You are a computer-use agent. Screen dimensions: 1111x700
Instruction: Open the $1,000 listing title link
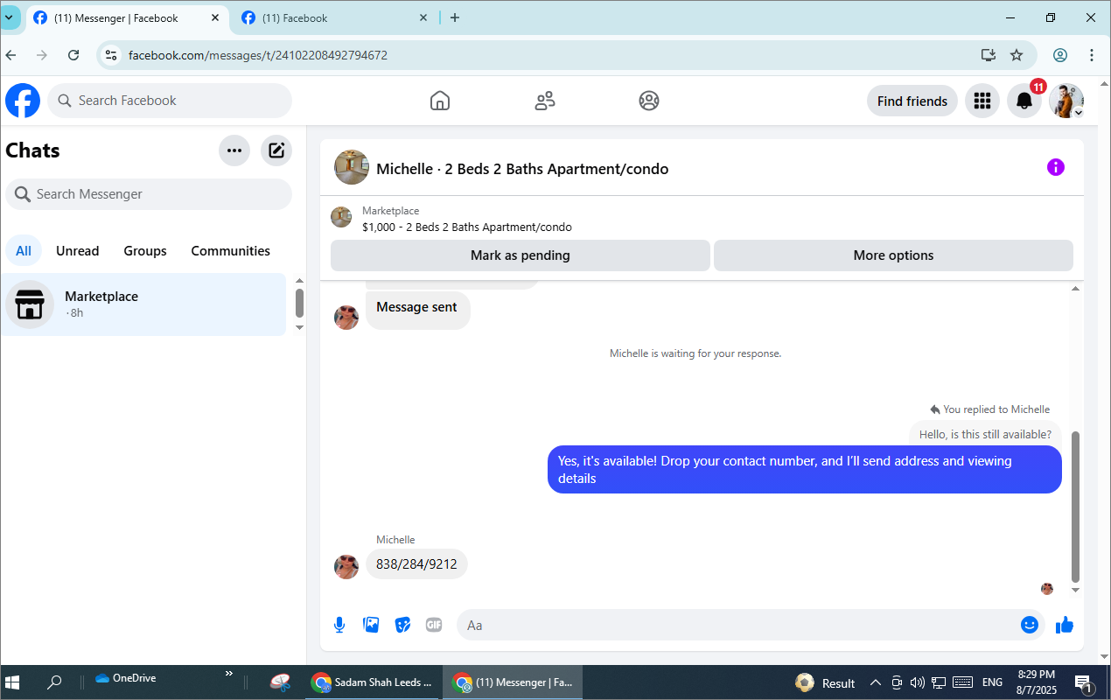467,227
